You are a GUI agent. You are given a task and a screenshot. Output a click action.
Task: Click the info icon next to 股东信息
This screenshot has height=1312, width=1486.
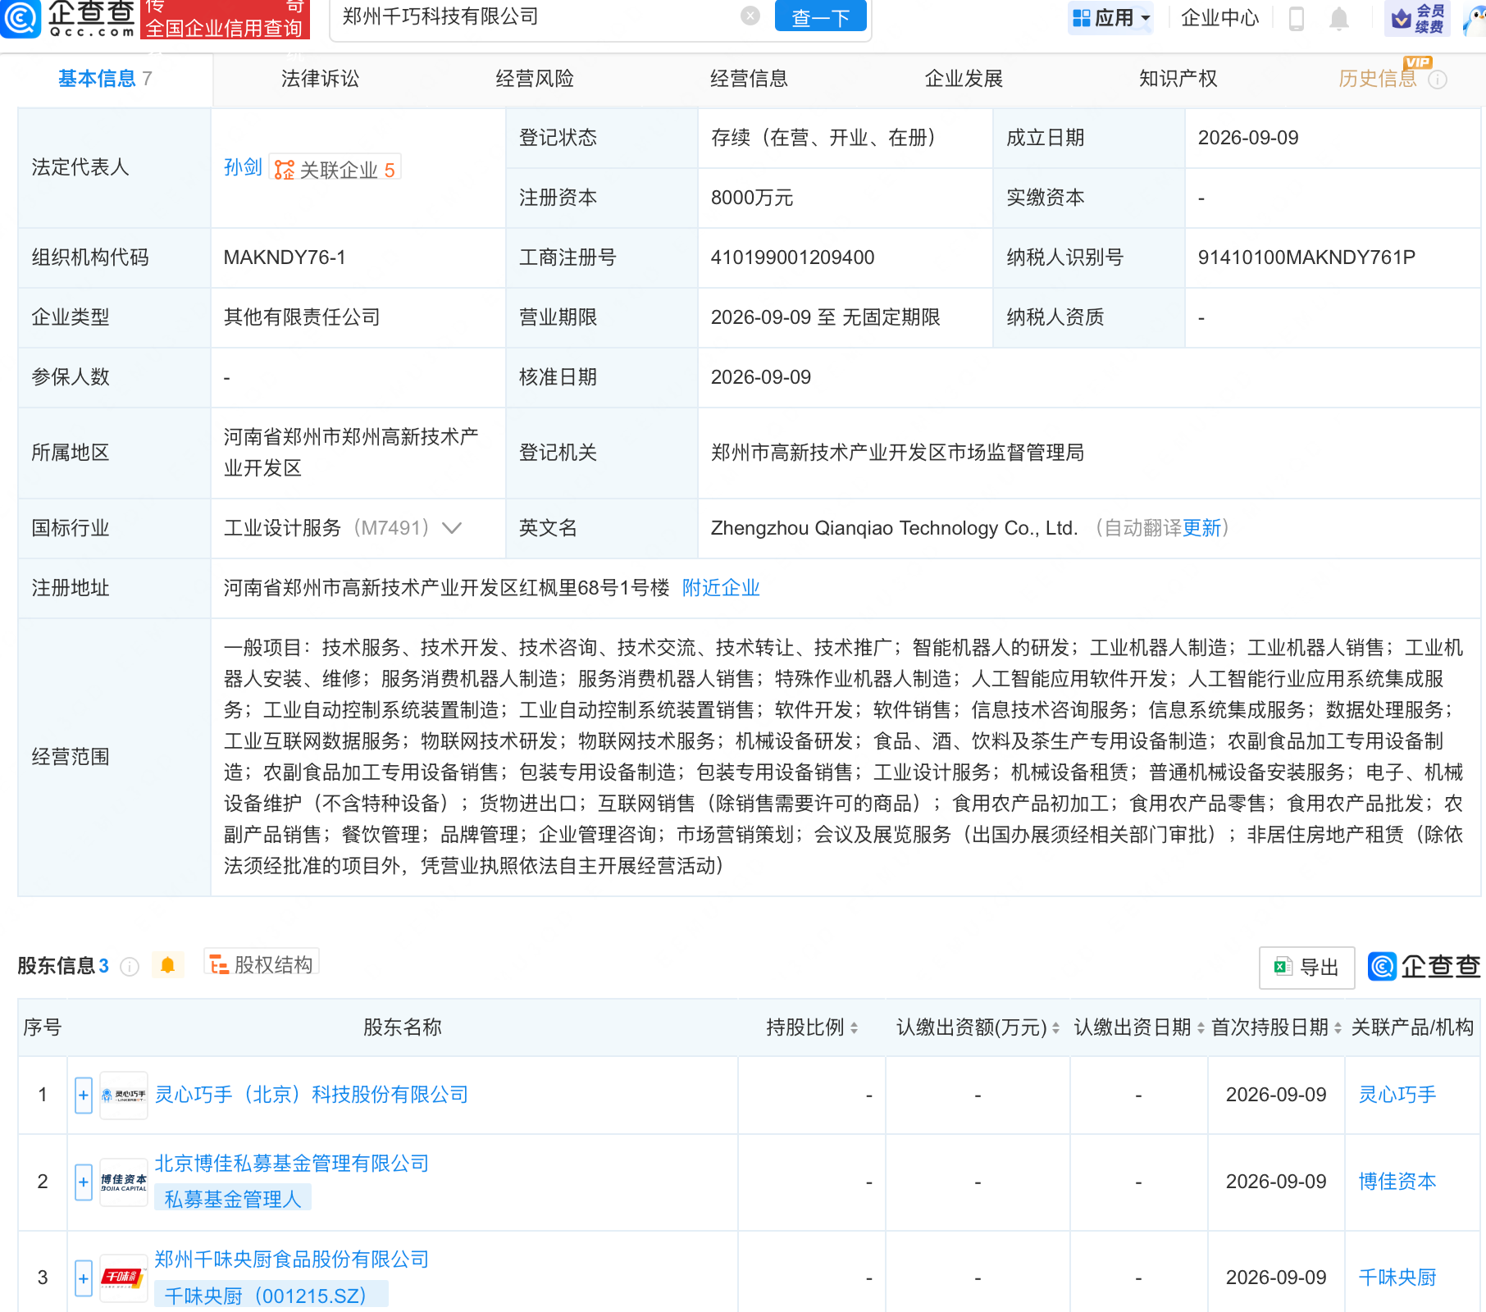click(130, 967)
